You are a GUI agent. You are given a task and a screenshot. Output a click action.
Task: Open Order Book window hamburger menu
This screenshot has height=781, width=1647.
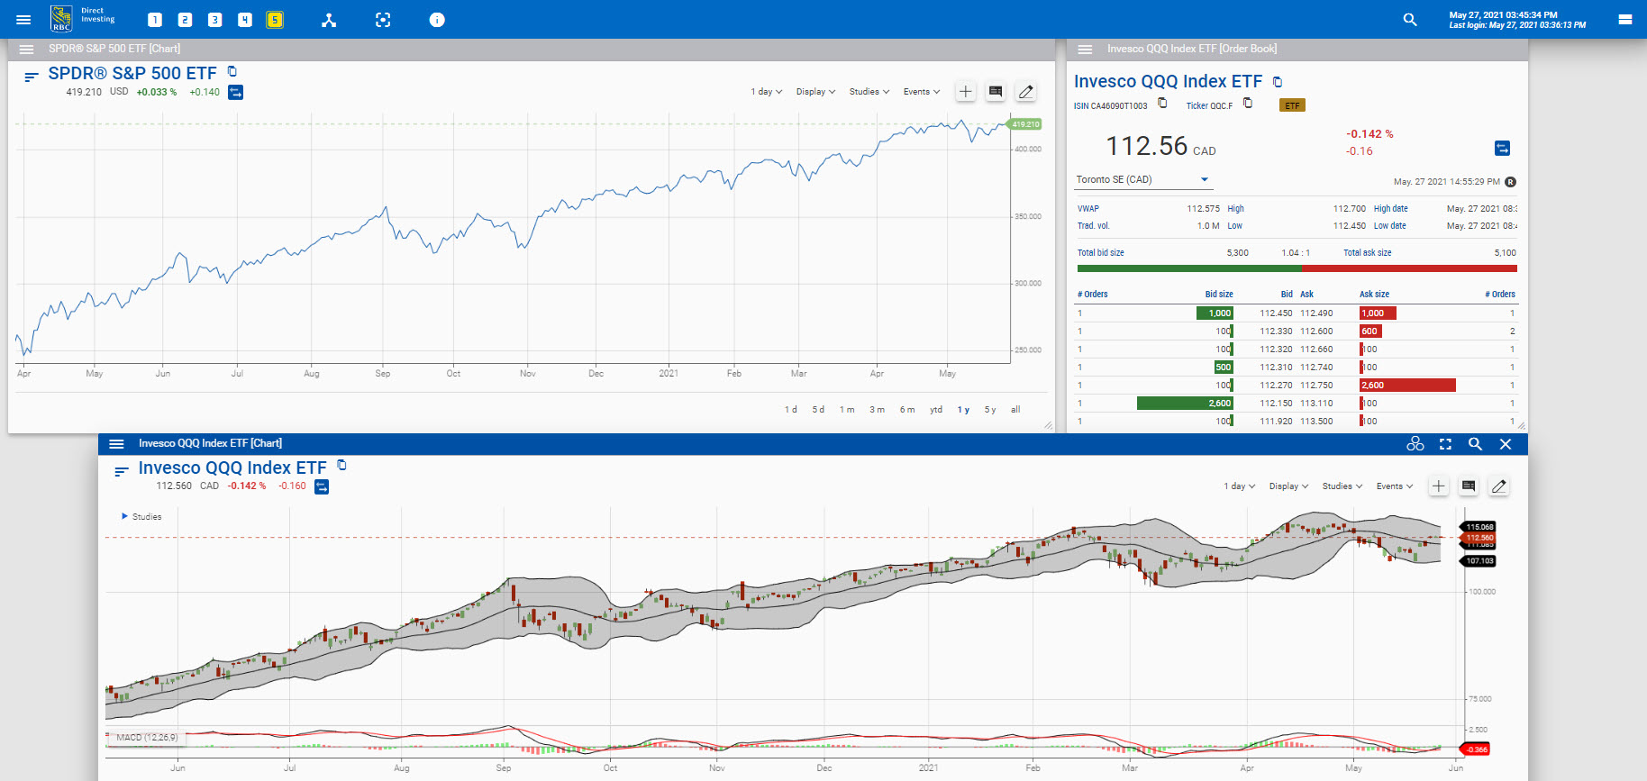click(x=1085, y=49)
